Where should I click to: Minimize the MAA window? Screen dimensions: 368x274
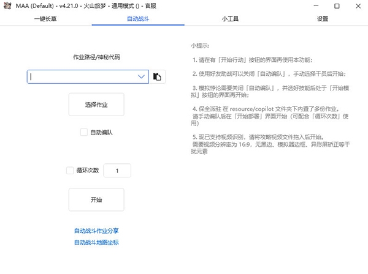tap(312, 6)
